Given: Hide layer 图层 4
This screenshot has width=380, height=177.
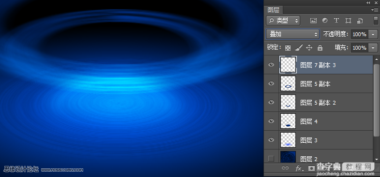Looking at the screenshot, I should (271, 121).
